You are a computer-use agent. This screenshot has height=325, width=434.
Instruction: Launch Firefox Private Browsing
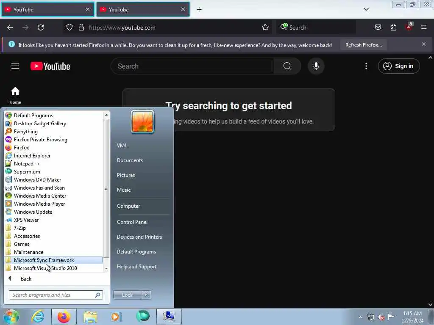pos(53,140)
